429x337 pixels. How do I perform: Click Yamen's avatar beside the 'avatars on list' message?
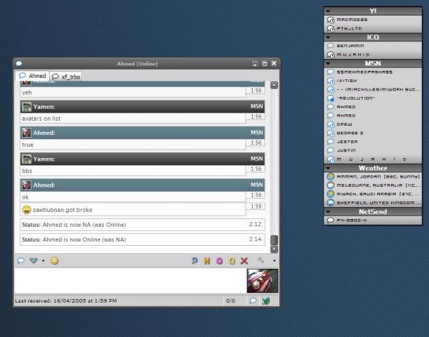point(27,107)
